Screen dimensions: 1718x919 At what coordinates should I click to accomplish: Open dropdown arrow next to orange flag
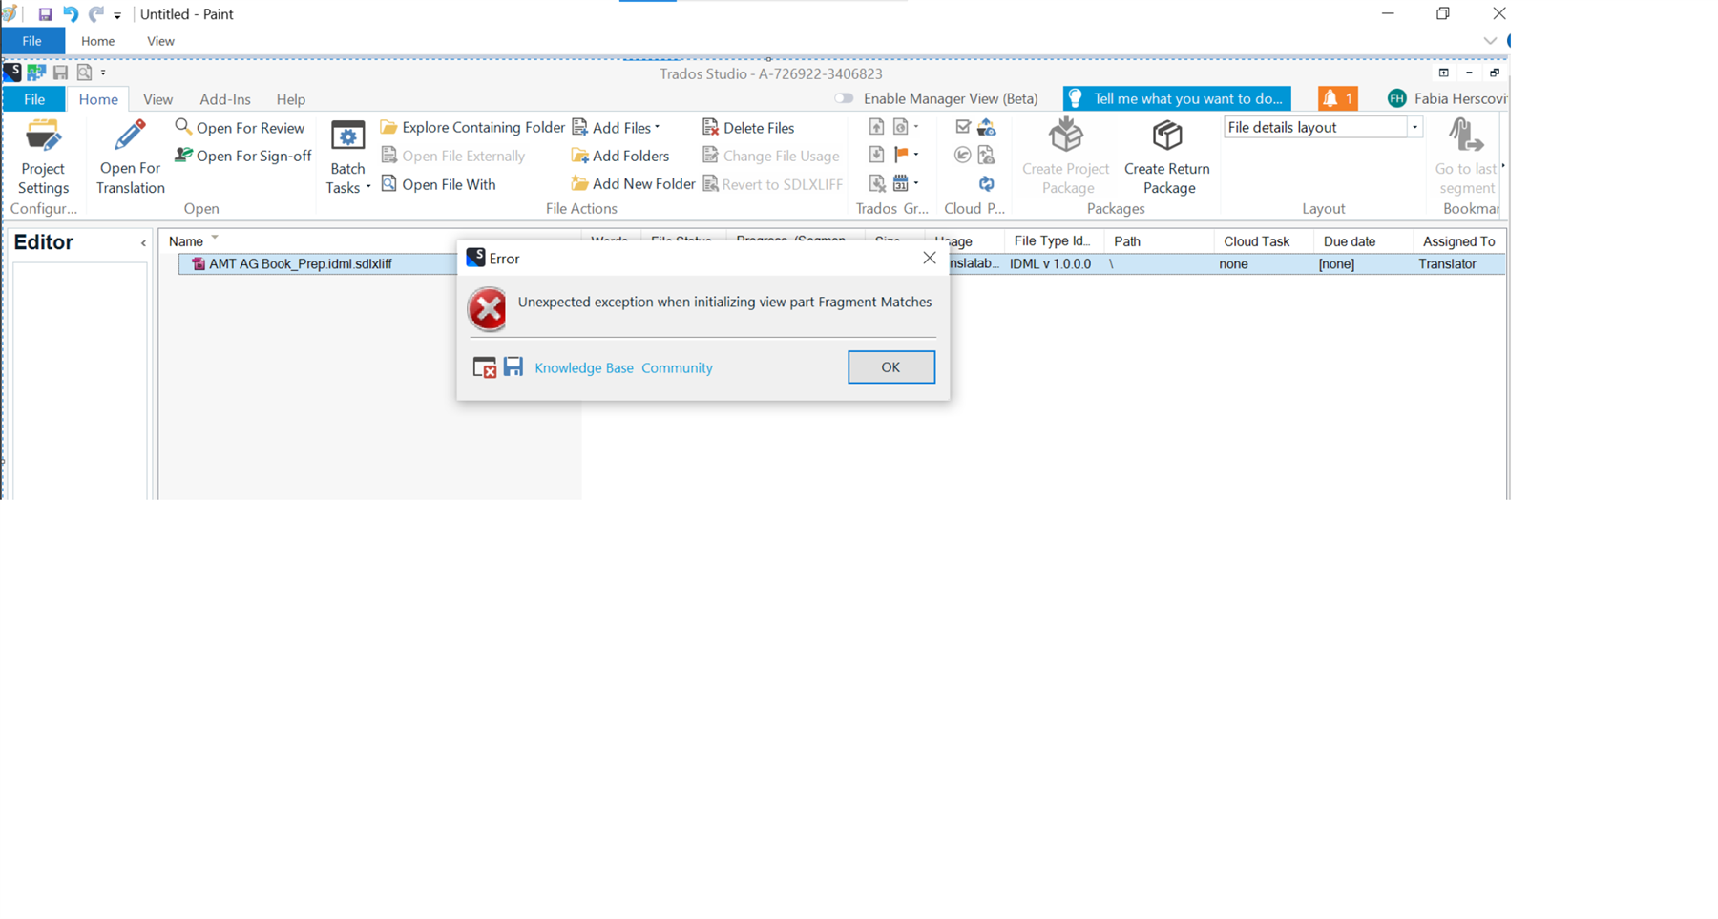tap(916, 154)
